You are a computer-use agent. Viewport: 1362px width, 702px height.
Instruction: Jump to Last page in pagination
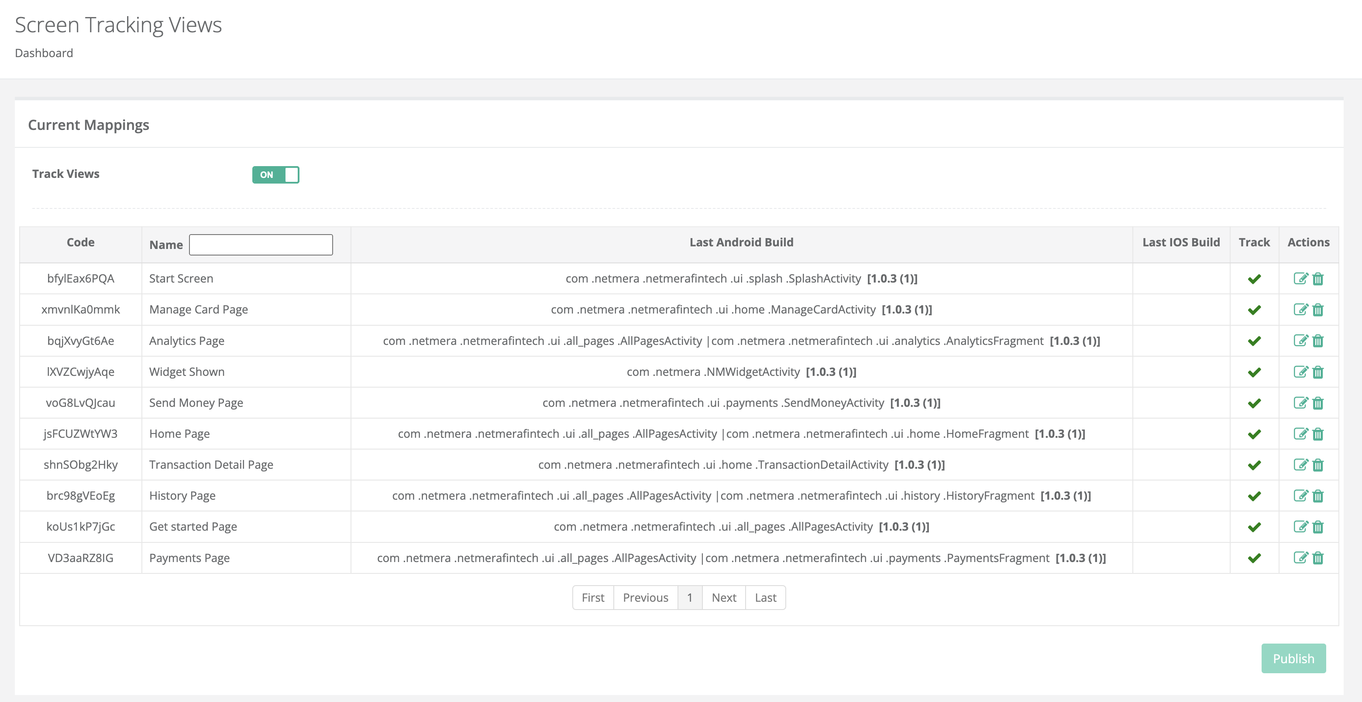(x=765, y=597)
